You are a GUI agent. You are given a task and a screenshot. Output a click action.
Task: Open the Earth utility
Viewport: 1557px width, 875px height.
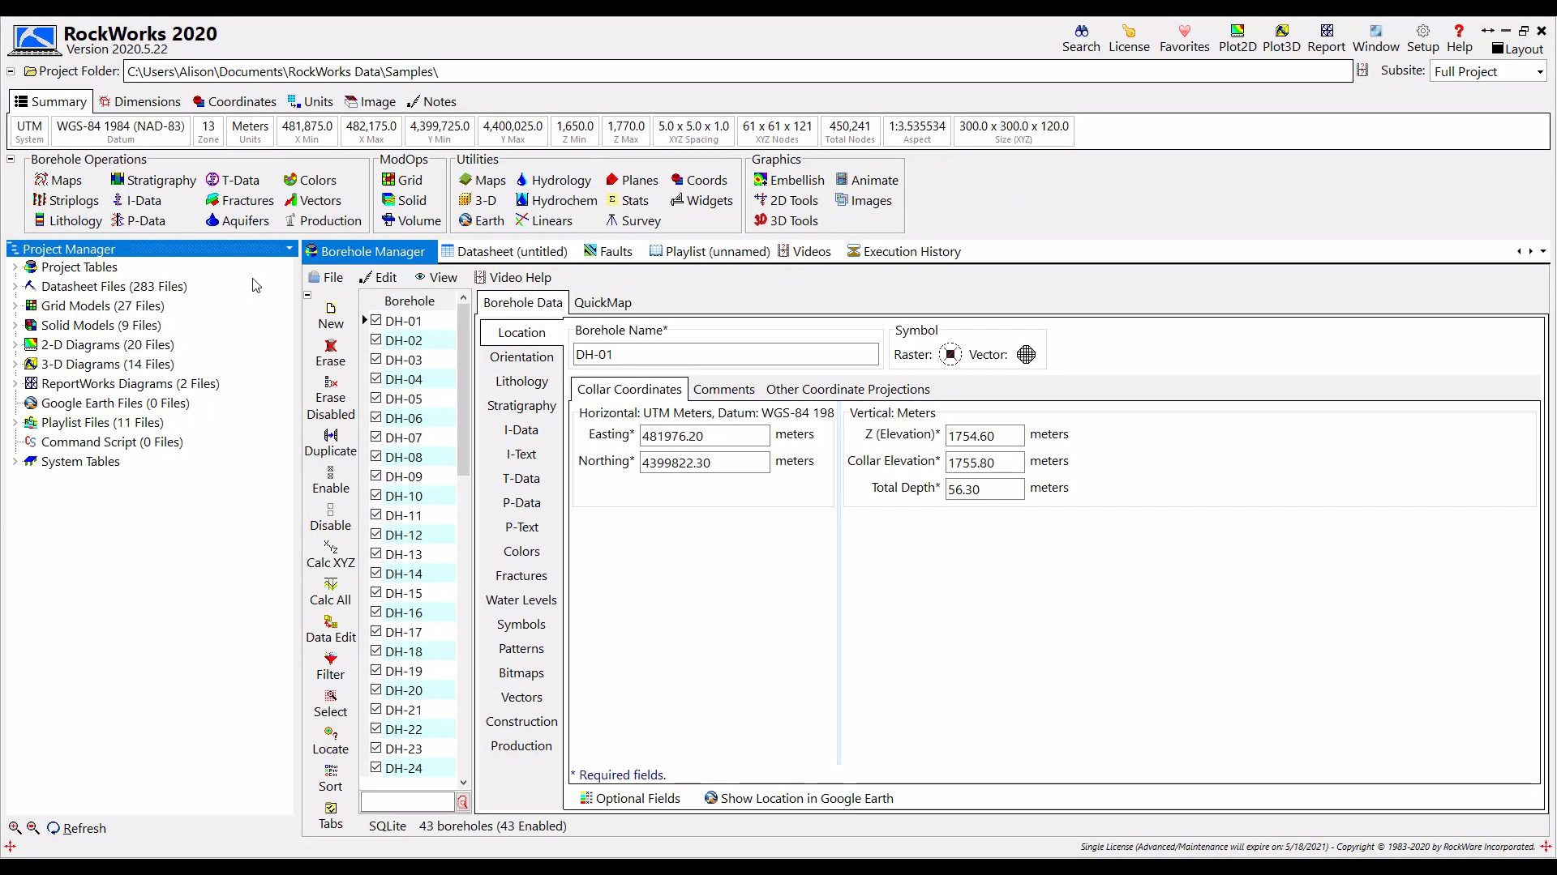(482, 220)
